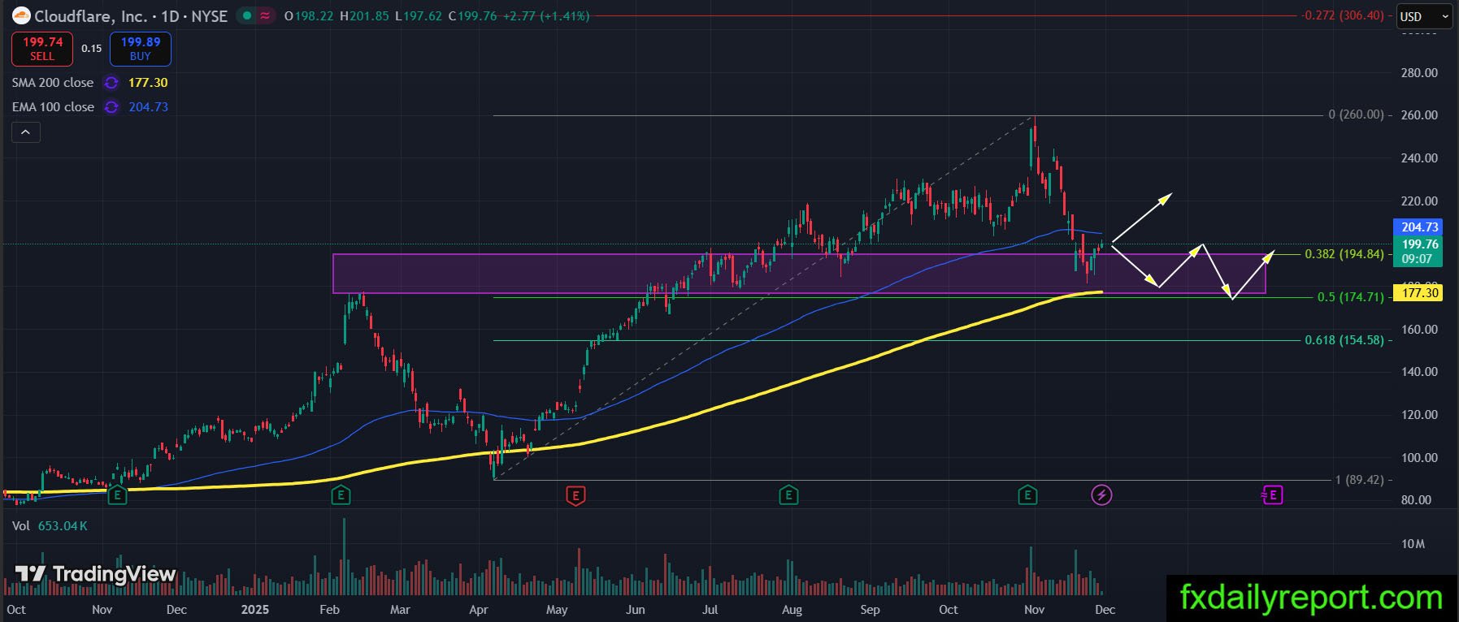Image resolution: width=1459 pixels, height=622 pixels.
Task: Click the yellow 177.30 price axis tag
Action: coord(1418,293)
